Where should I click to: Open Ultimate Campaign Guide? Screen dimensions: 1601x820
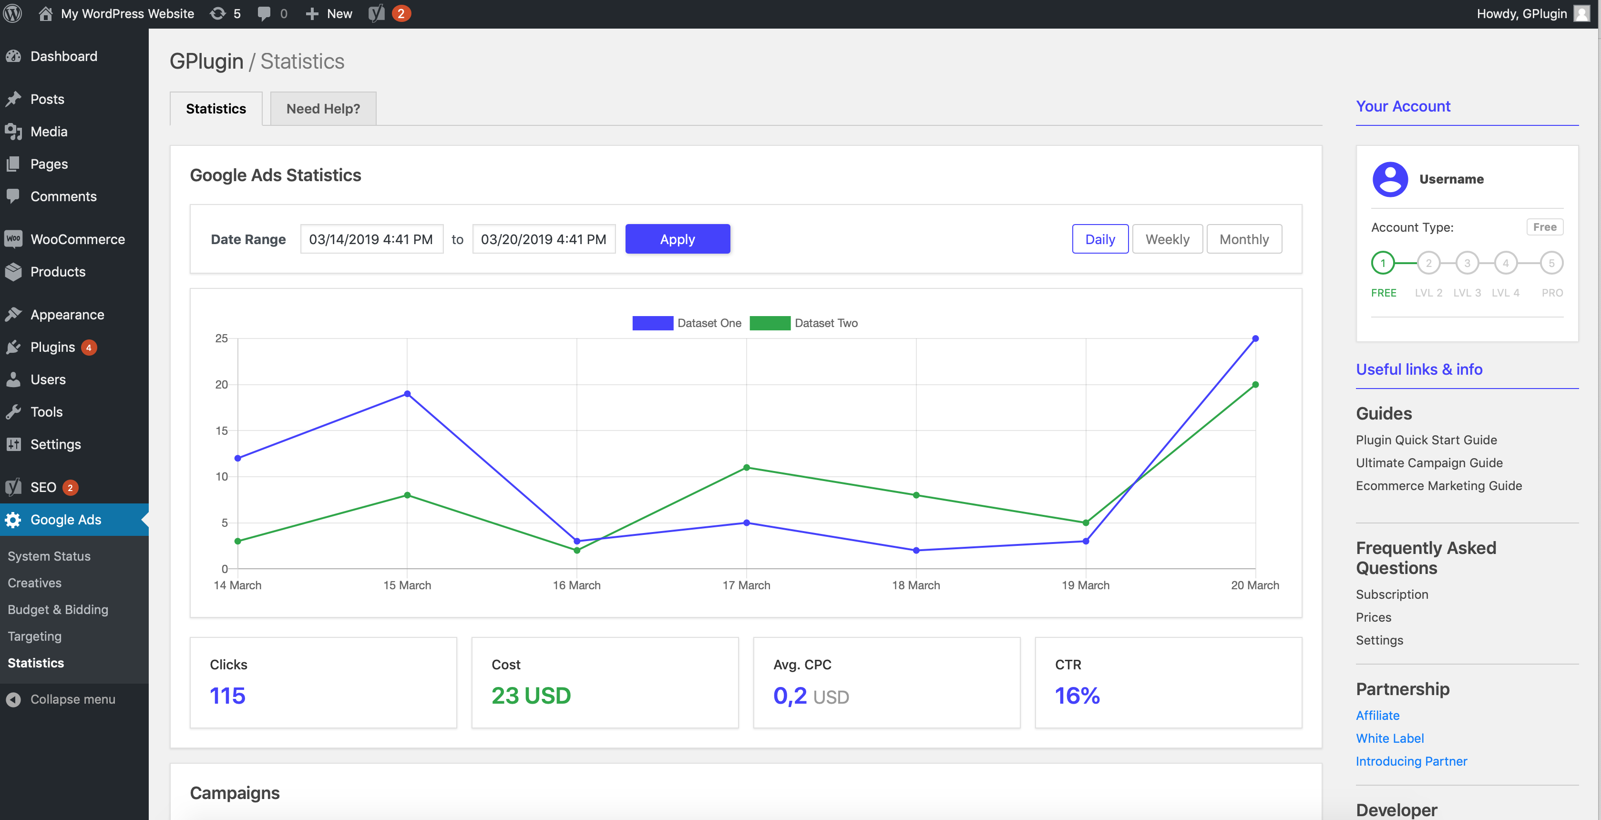tap(1429, 463)
